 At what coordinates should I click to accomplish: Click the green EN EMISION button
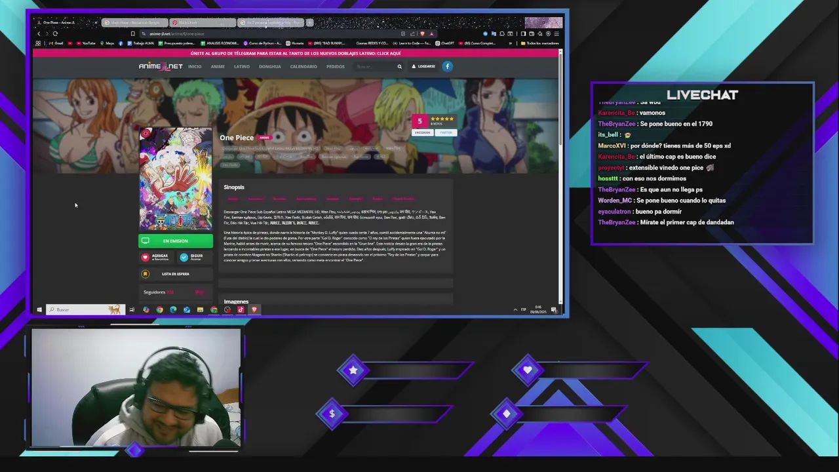(176, 241)
